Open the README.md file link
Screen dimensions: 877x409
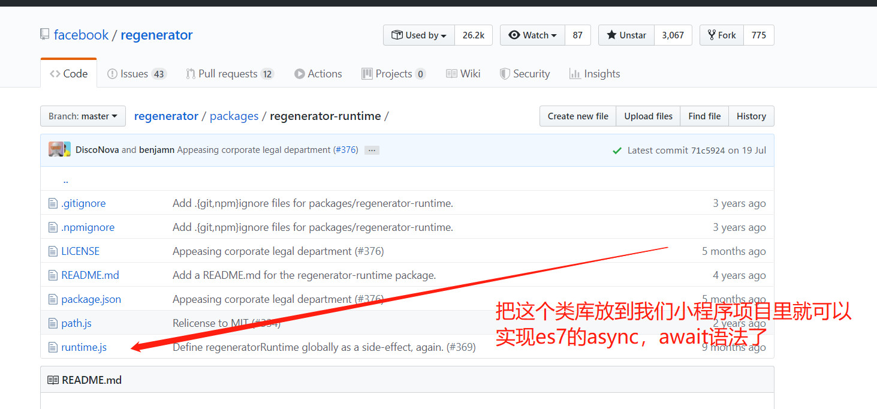click(x=90, y=275)
